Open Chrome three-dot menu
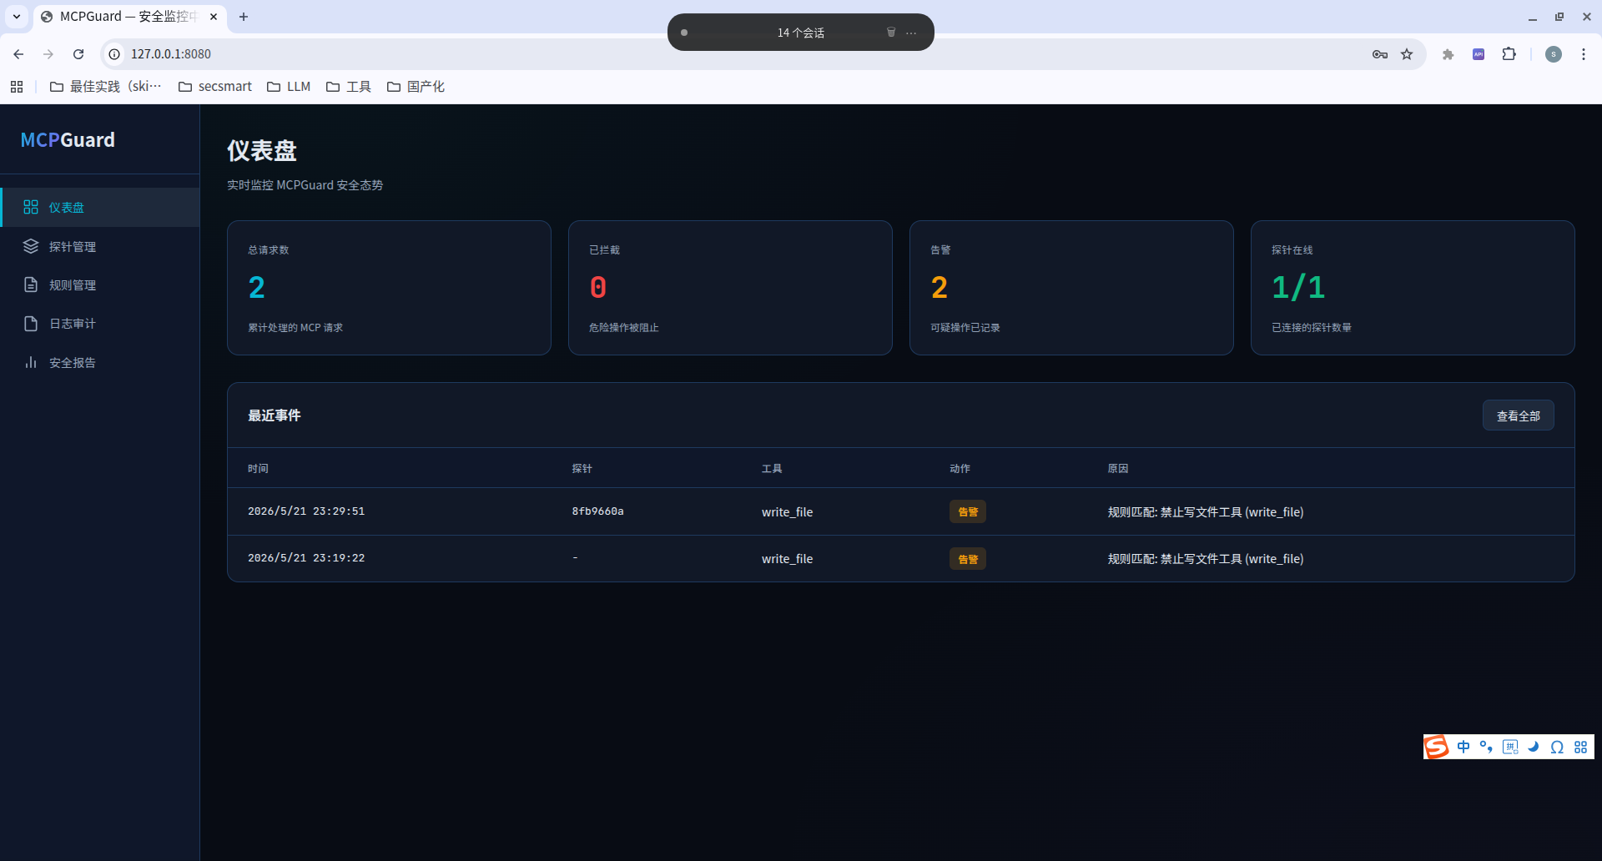The height and width of the screenshot is (861, 1602). [x=1584, y=54]
